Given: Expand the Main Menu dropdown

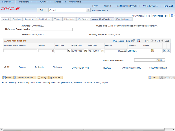Looking at the screenshot, I should pos(25,2).
